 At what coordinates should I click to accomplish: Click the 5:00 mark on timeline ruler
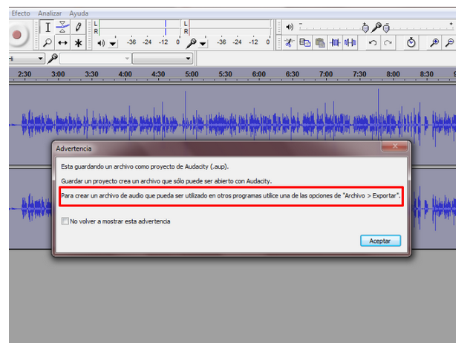click(x=192, y=74)
